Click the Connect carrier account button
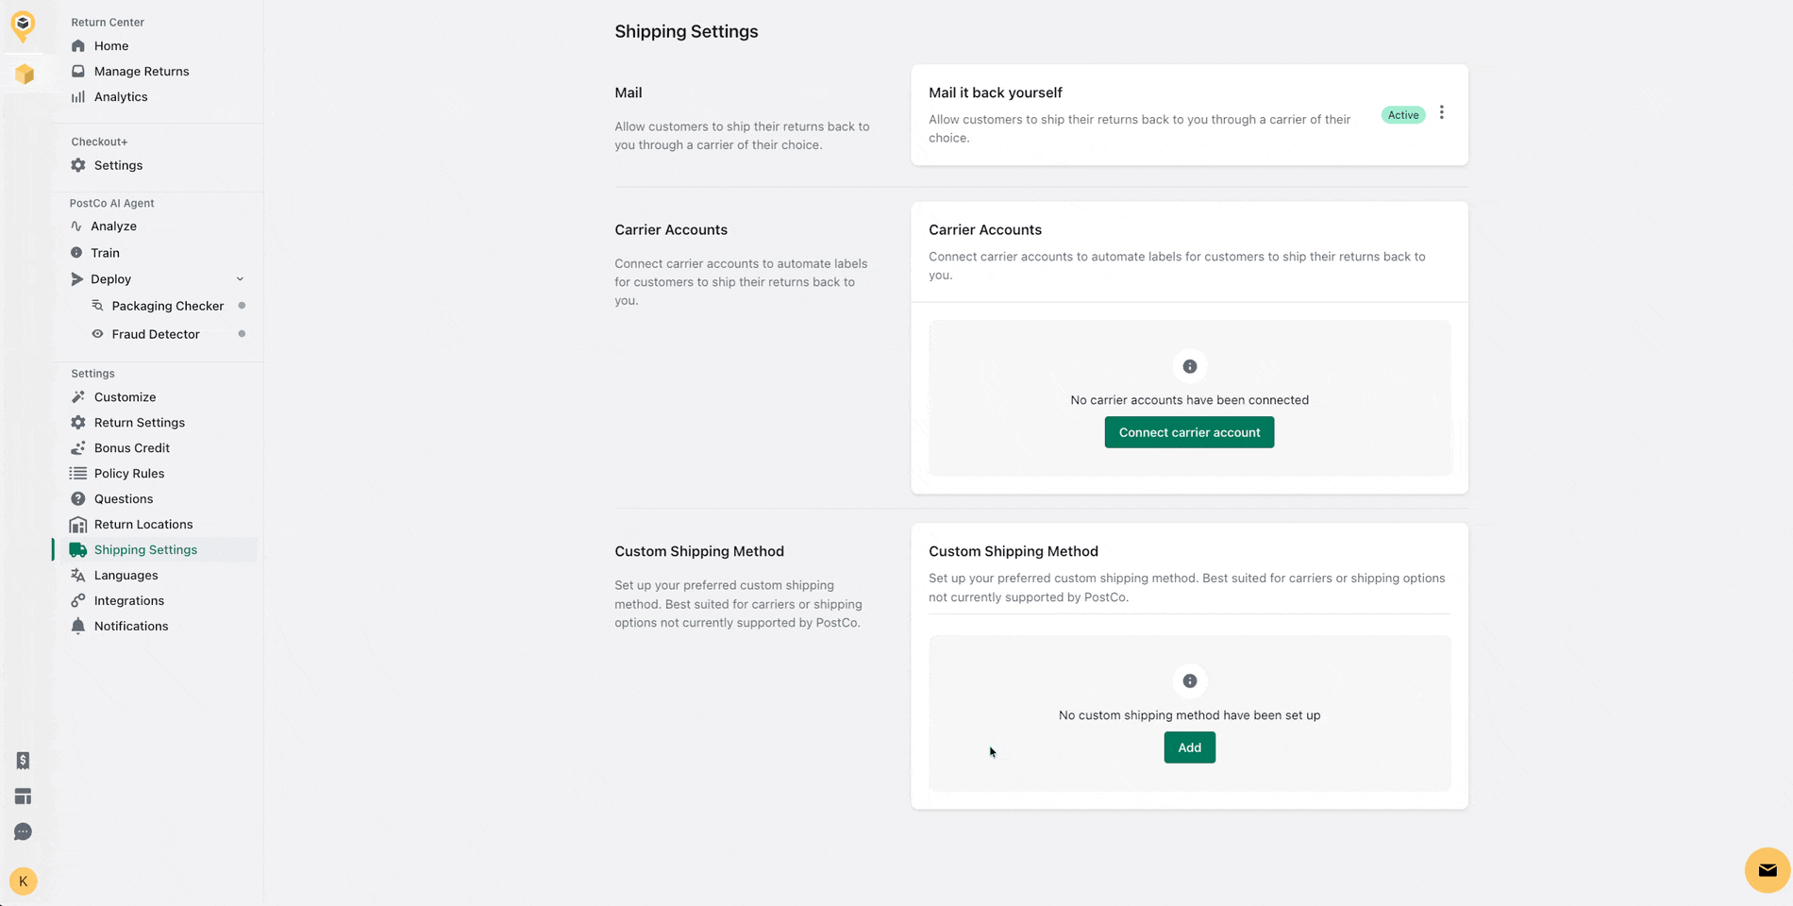1793x906 pixels. click(x=1189, y=432)
